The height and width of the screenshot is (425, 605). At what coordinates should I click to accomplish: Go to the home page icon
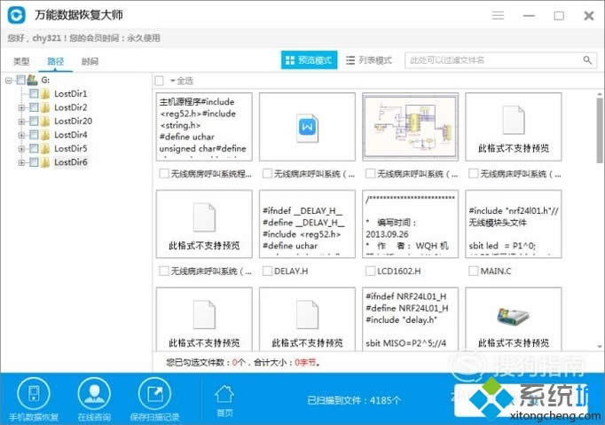pyautogui.click(x=224, y=395)
